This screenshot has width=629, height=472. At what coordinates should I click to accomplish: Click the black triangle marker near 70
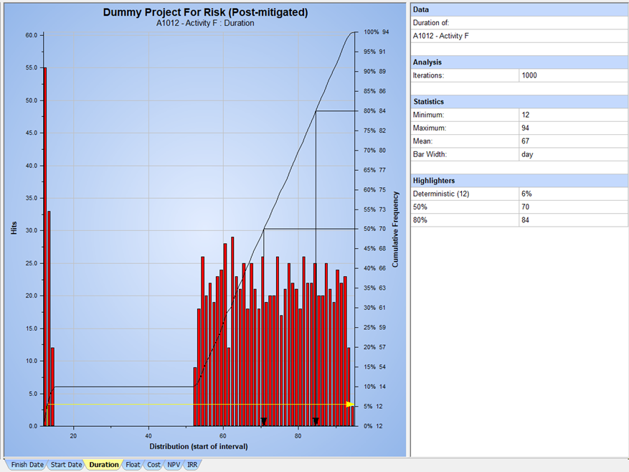(x=264, y=420)
